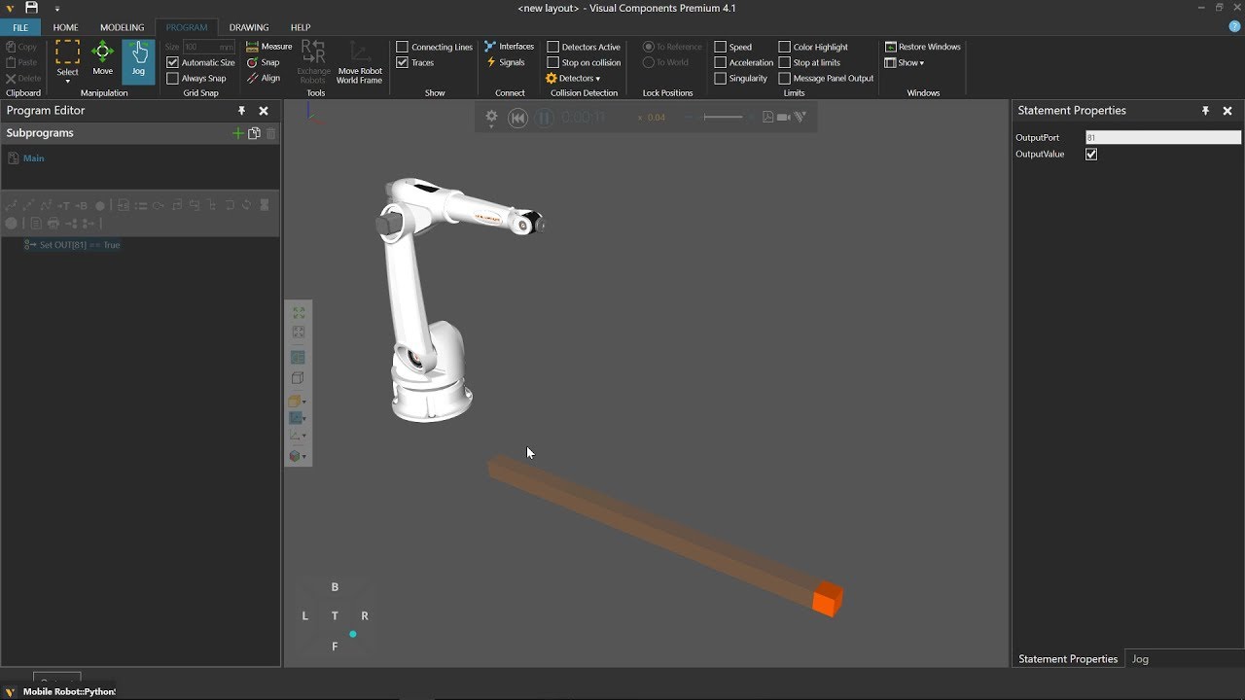Enable the Connecting Lines checkbox
1245x700 pixels.
click(403, 47)
